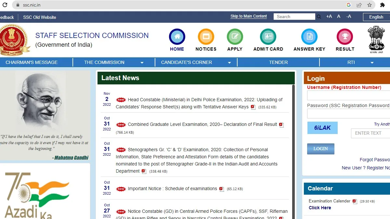This screenshot has height=219, width=390.
Task: Click the 6iLAK captcha image
Action: click(x=322, y=128)
